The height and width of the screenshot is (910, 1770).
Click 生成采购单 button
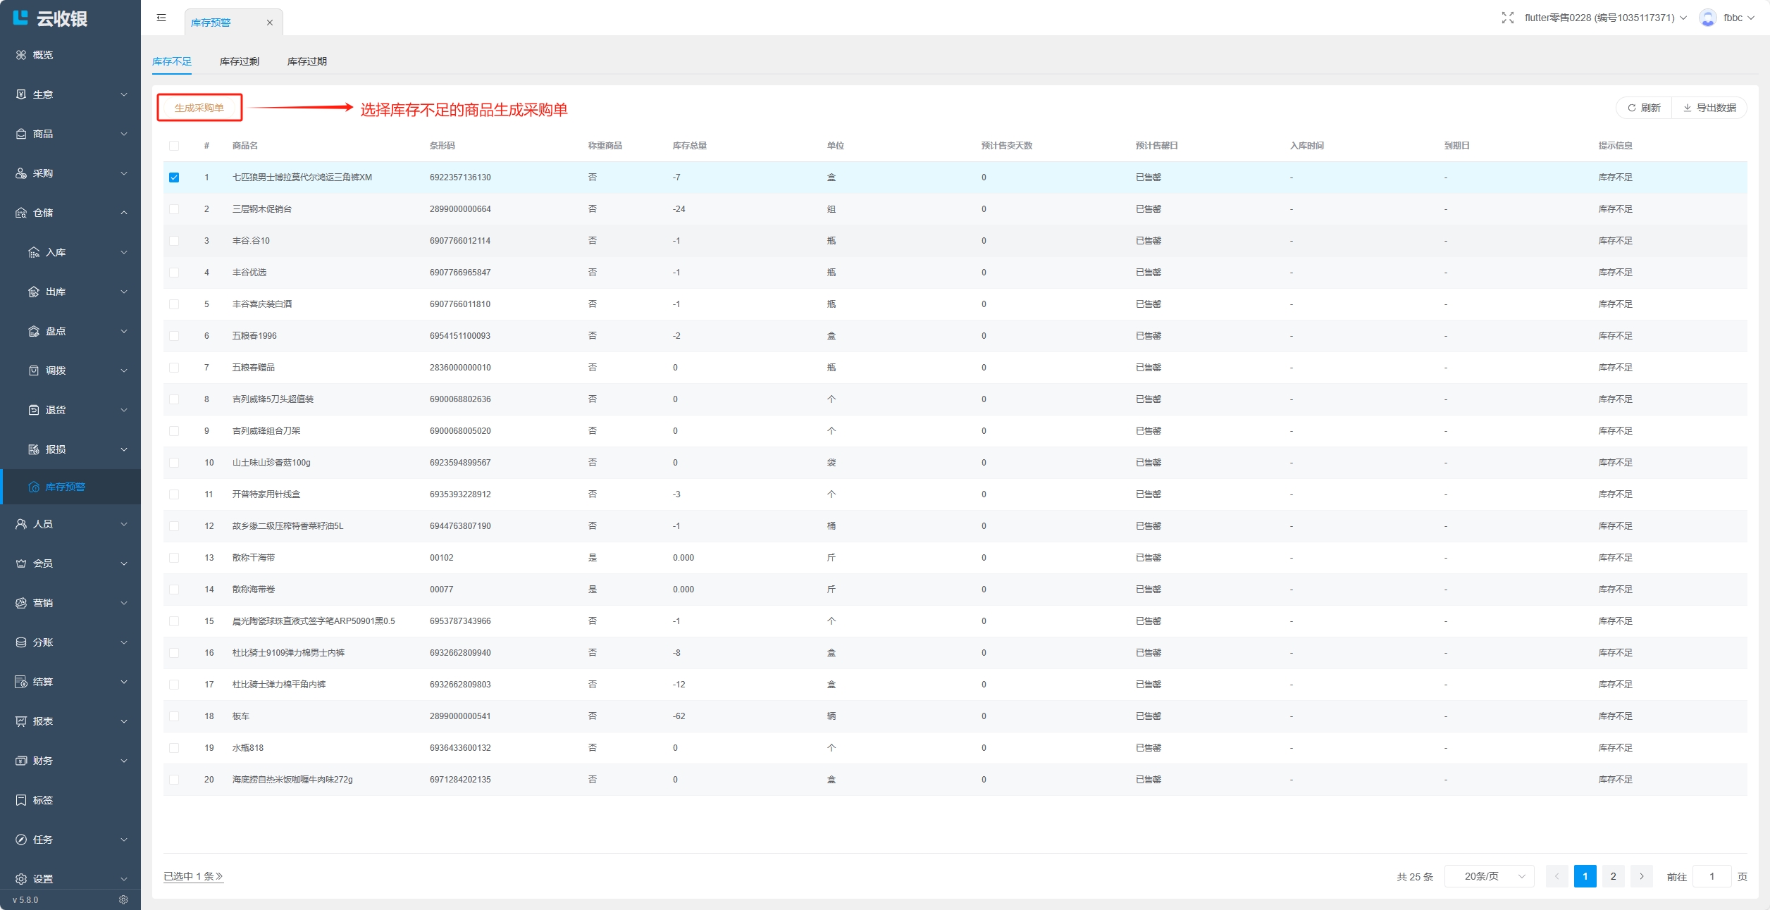(x=199, y=108)
